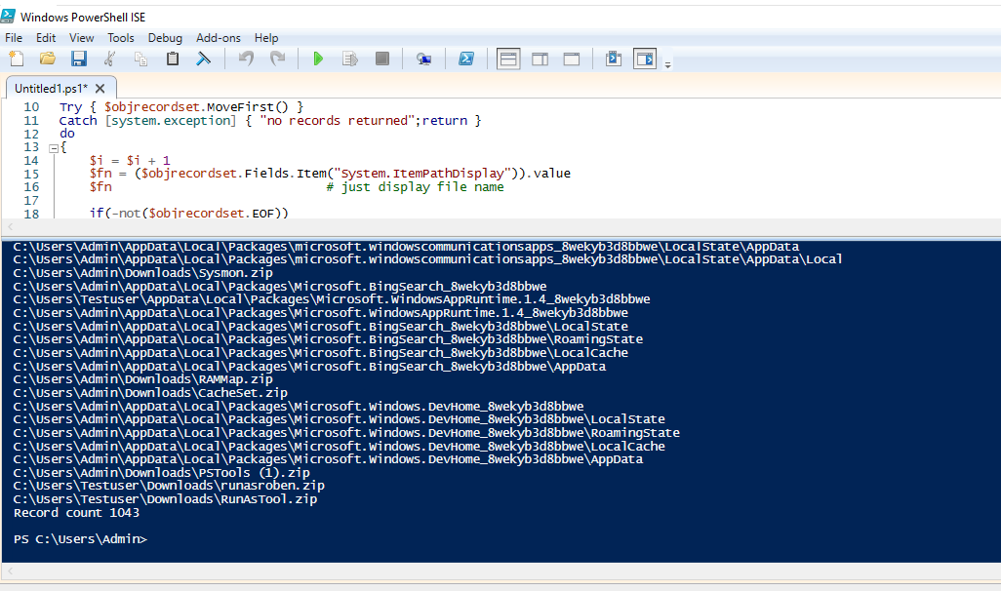Clear the console pane icon
1001x591 pixels.
click(204, 59)
